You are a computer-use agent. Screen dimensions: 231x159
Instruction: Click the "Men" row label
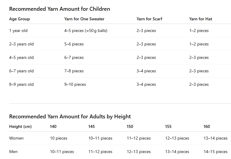(x=13, y=152)
